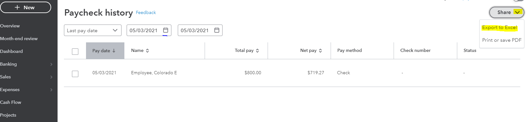Viewport: 526px width, 122px height.
Task: Sort table by Net pay arrows
Action: pyautogui.click(x=320, y=51)
